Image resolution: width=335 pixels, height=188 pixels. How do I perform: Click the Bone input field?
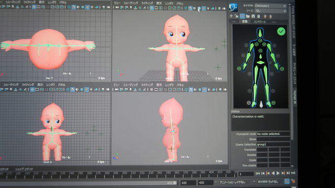tap(273, 139)
